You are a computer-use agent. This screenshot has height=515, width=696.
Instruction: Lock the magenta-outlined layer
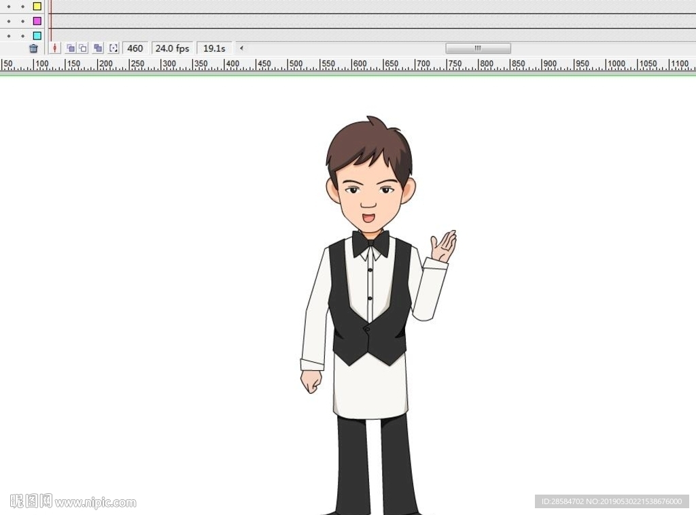(x=22, y=21)
